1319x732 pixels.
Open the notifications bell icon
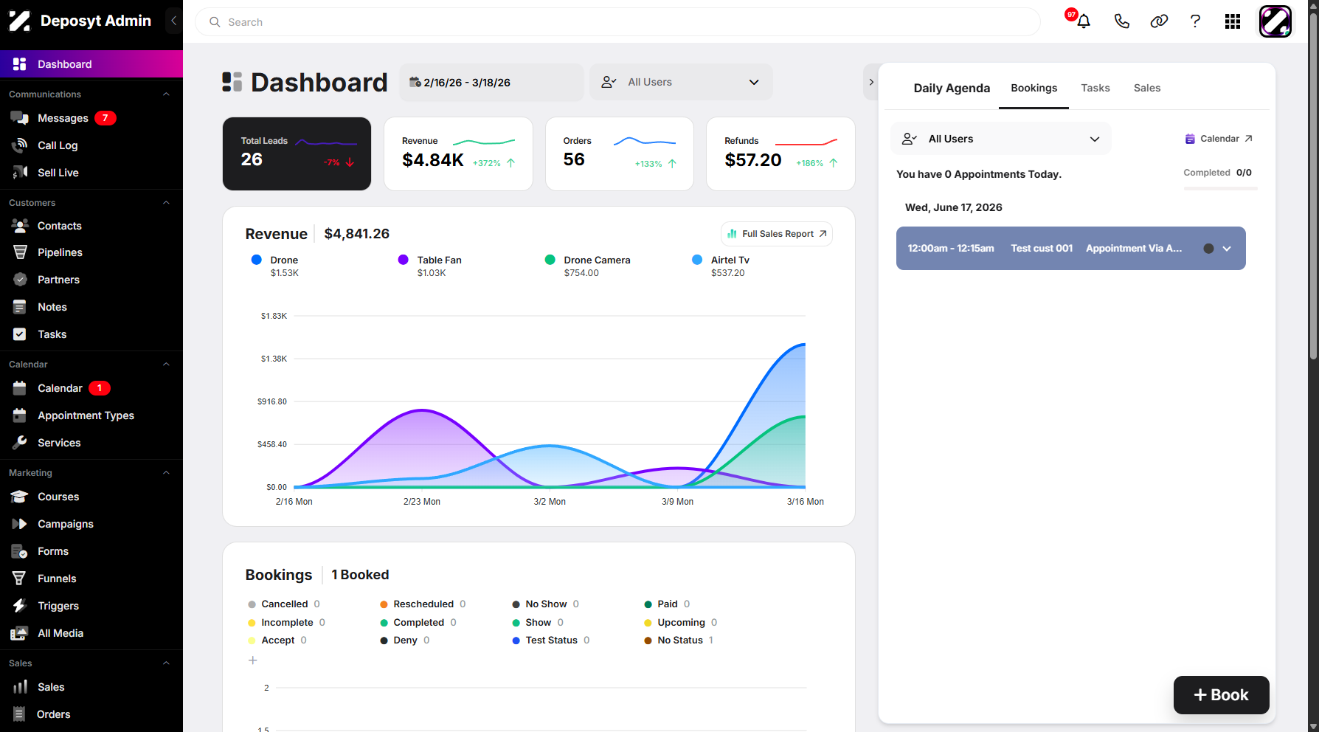click(1083, 21)
